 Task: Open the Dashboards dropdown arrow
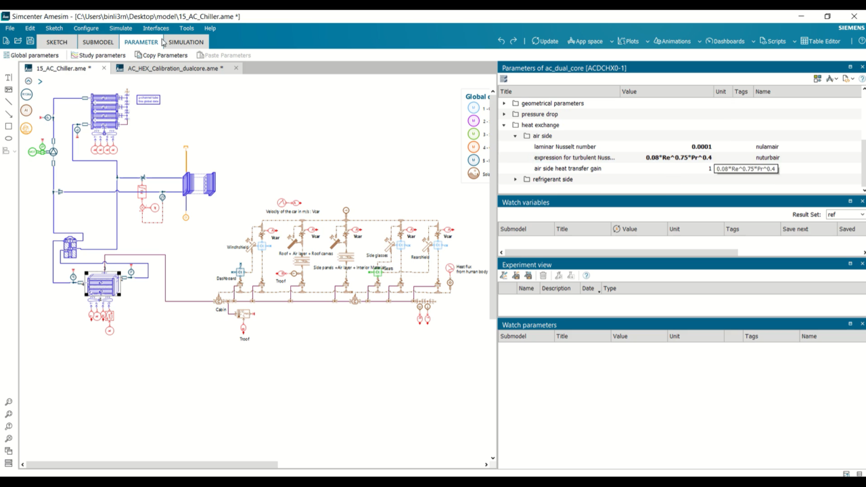pyautogui.click(x=753, y=41)
